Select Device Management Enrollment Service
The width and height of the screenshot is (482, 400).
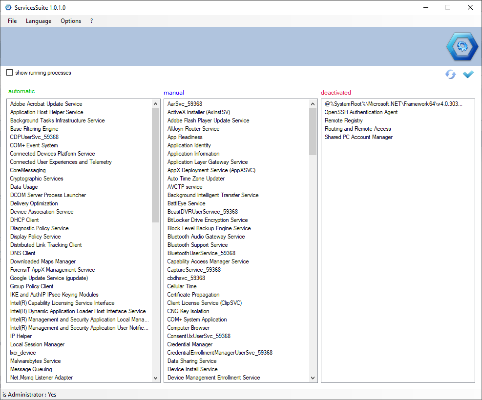coord(213,377)
